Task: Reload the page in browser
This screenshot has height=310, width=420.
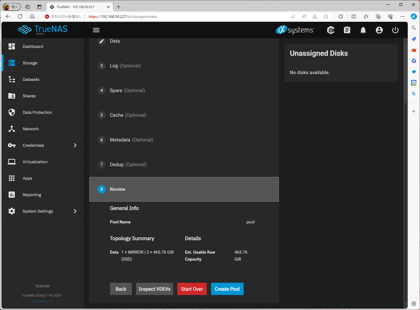Action: (x=20, y=17)
